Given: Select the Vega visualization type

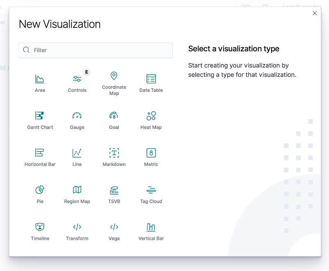Looking at the screenshot, I should [x=114, y=232].
